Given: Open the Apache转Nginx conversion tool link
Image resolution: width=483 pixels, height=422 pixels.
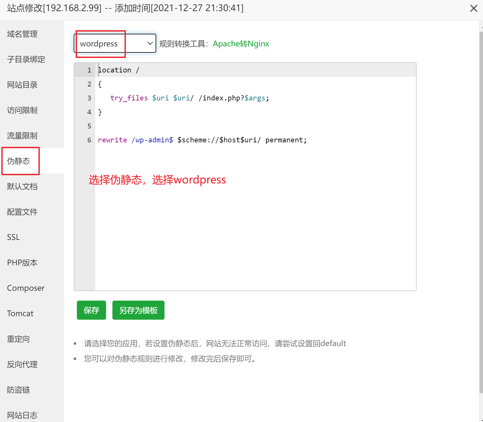Looking at the screenshot, I should pos(241,44).
